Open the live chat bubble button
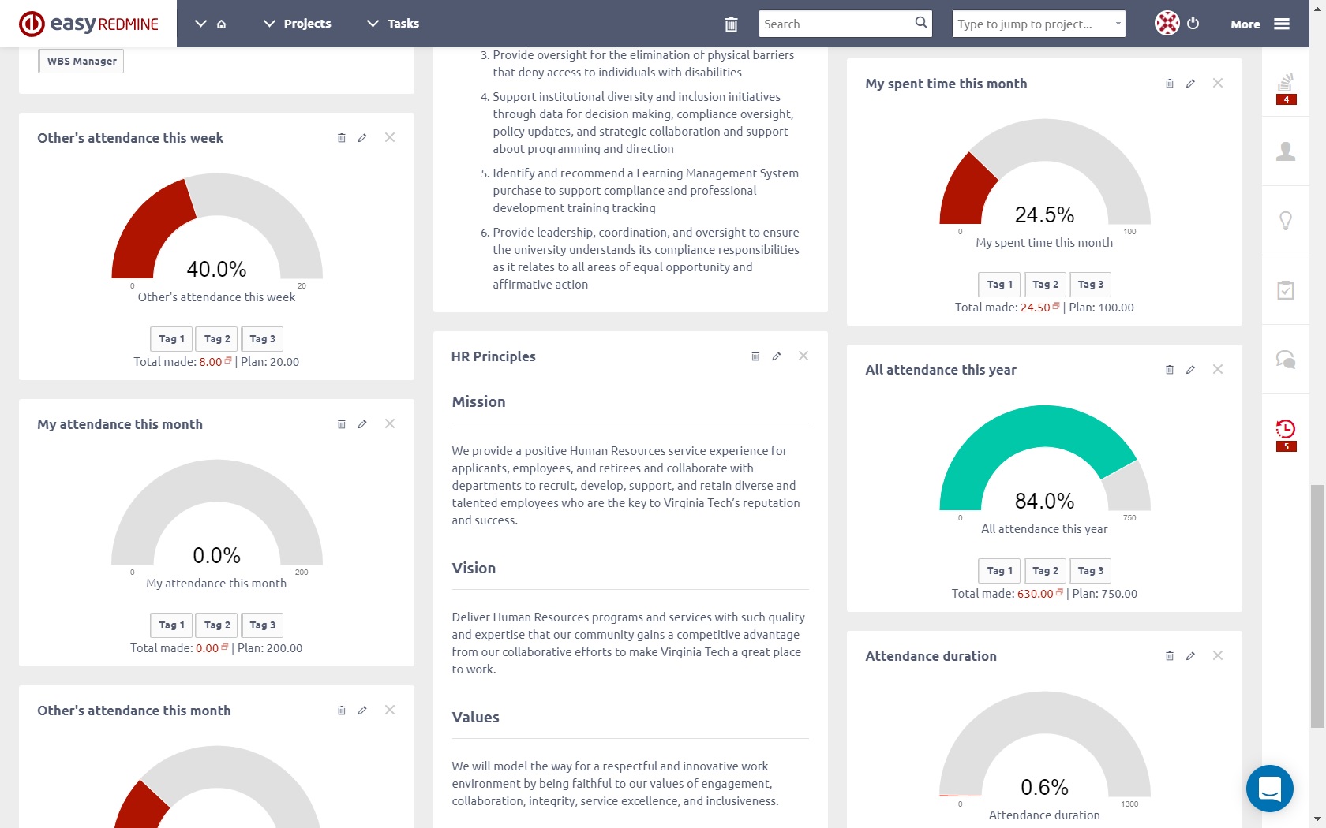Screen dimensions: 1326x828 pos(1269,788)
